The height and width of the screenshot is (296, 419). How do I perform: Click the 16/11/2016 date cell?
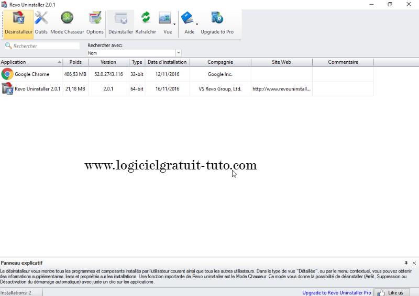tap(167, 89)
